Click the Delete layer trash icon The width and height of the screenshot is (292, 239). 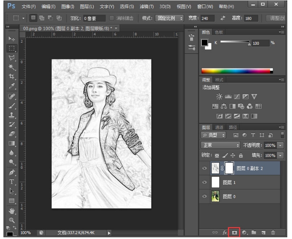pos(273,233)
